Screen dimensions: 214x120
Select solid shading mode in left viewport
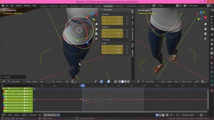tap(122, 82)
